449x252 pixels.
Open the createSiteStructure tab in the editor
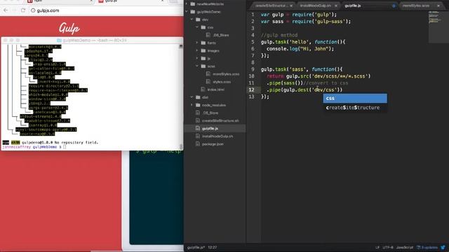[x=271, y=6]
